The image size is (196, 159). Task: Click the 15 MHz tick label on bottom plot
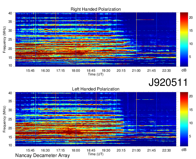(x=10, y=137)
